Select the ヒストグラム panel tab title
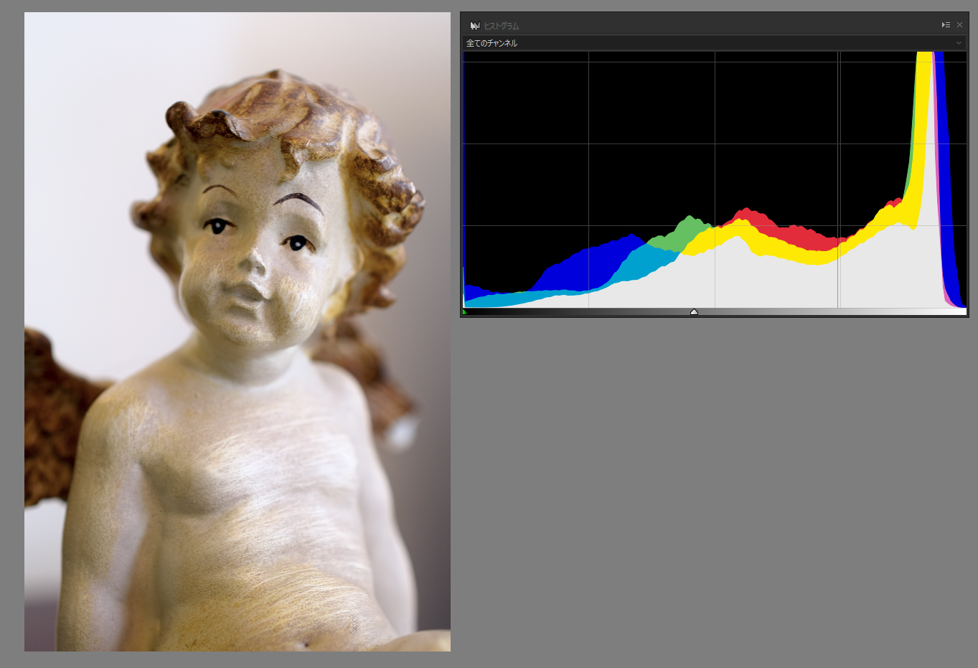The image size is (978, 668). (501, 26)
